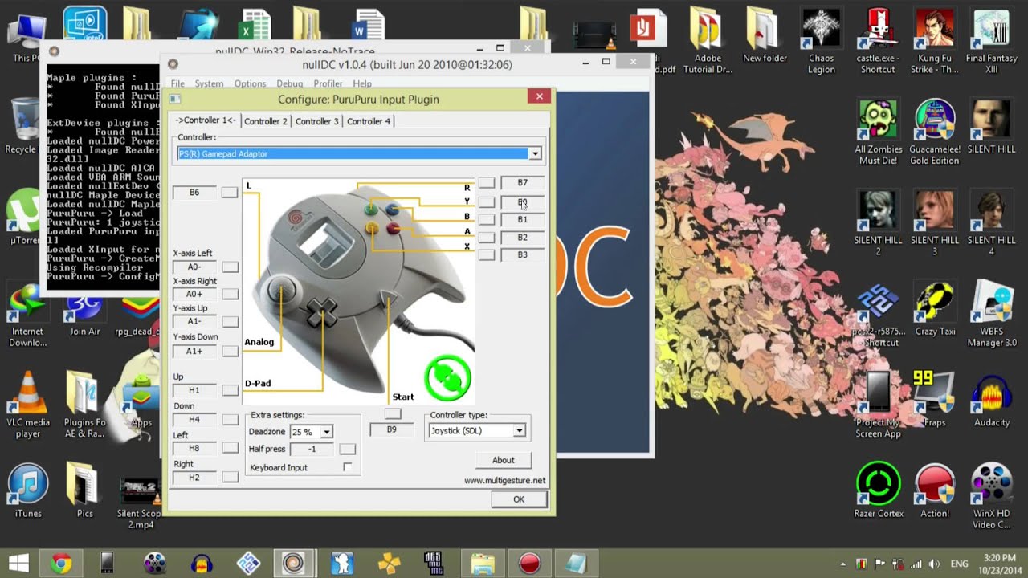Click the assign button beside the H1 Up field

tap(230, 390)
